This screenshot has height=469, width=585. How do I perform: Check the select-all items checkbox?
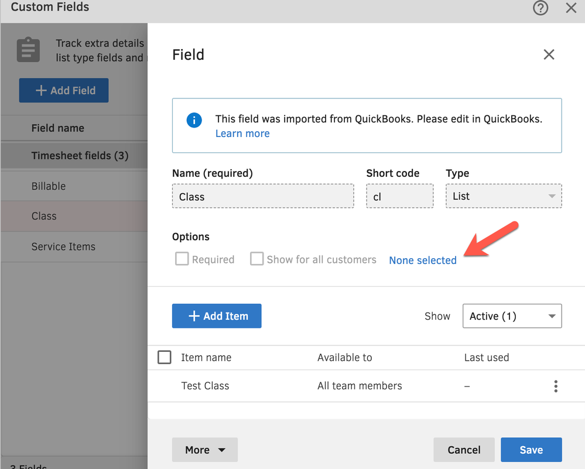165,357
